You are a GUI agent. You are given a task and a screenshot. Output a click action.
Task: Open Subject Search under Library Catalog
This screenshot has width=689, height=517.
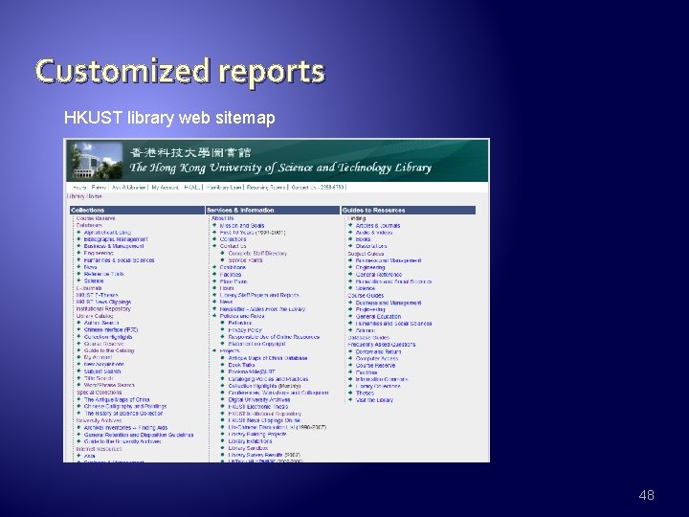[102, 371]
